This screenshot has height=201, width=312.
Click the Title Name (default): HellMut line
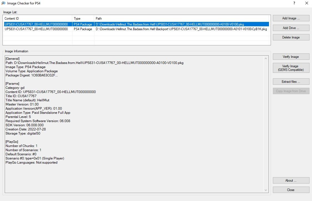27,100
